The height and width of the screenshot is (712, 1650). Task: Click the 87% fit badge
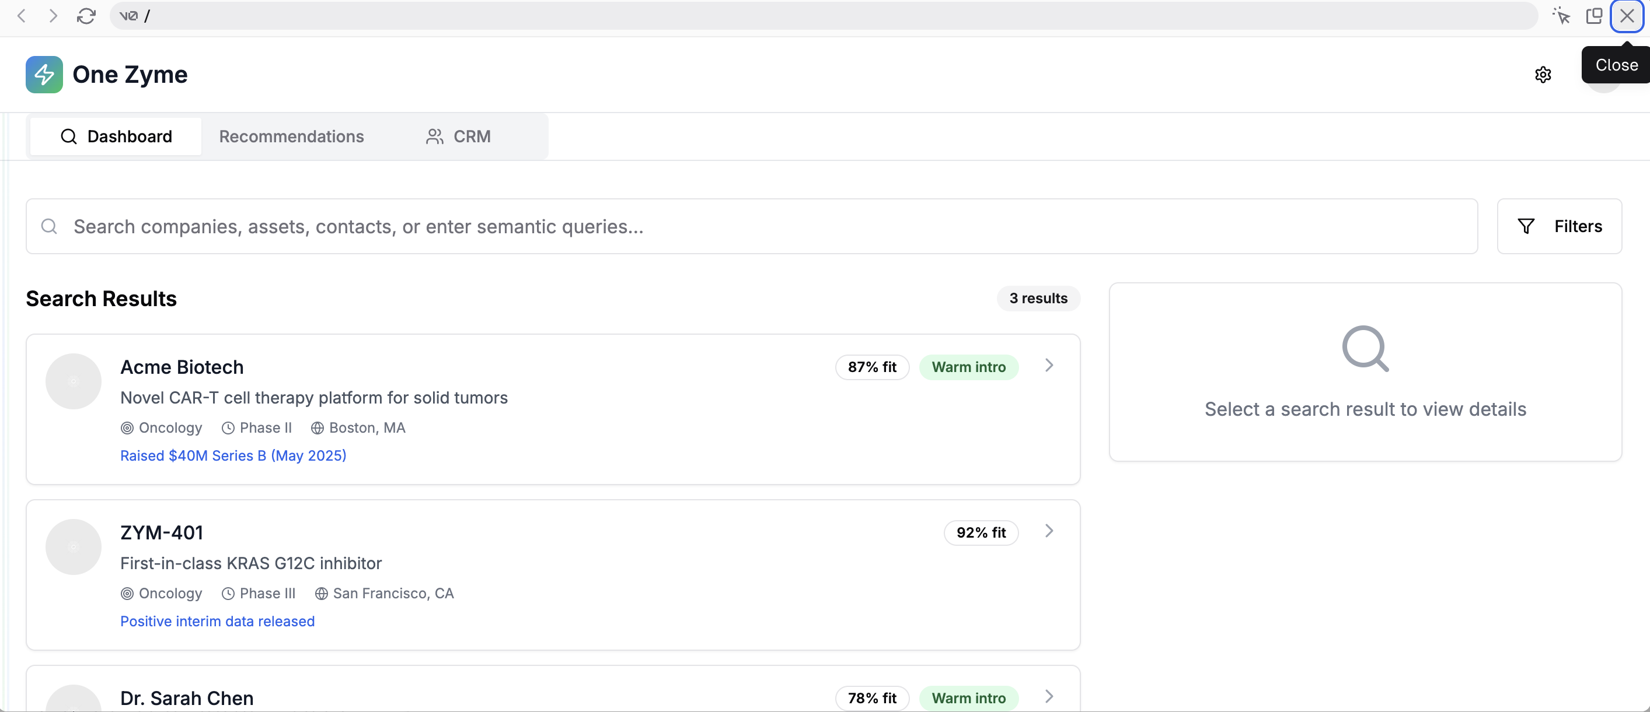pos(872,367)
